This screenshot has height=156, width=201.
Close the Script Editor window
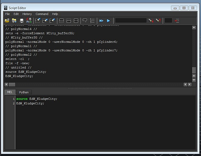tap(193, 8)
